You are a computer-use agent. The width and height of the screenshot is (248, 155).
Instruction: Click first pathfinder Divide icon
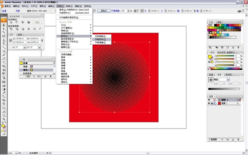(x=11, y=29)
